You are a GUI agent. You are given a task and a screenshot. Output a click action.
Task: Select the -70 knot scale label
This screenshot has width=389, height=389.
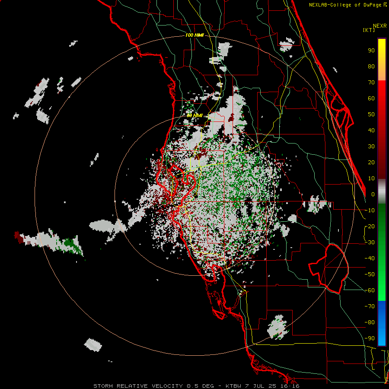click(370, 306)
